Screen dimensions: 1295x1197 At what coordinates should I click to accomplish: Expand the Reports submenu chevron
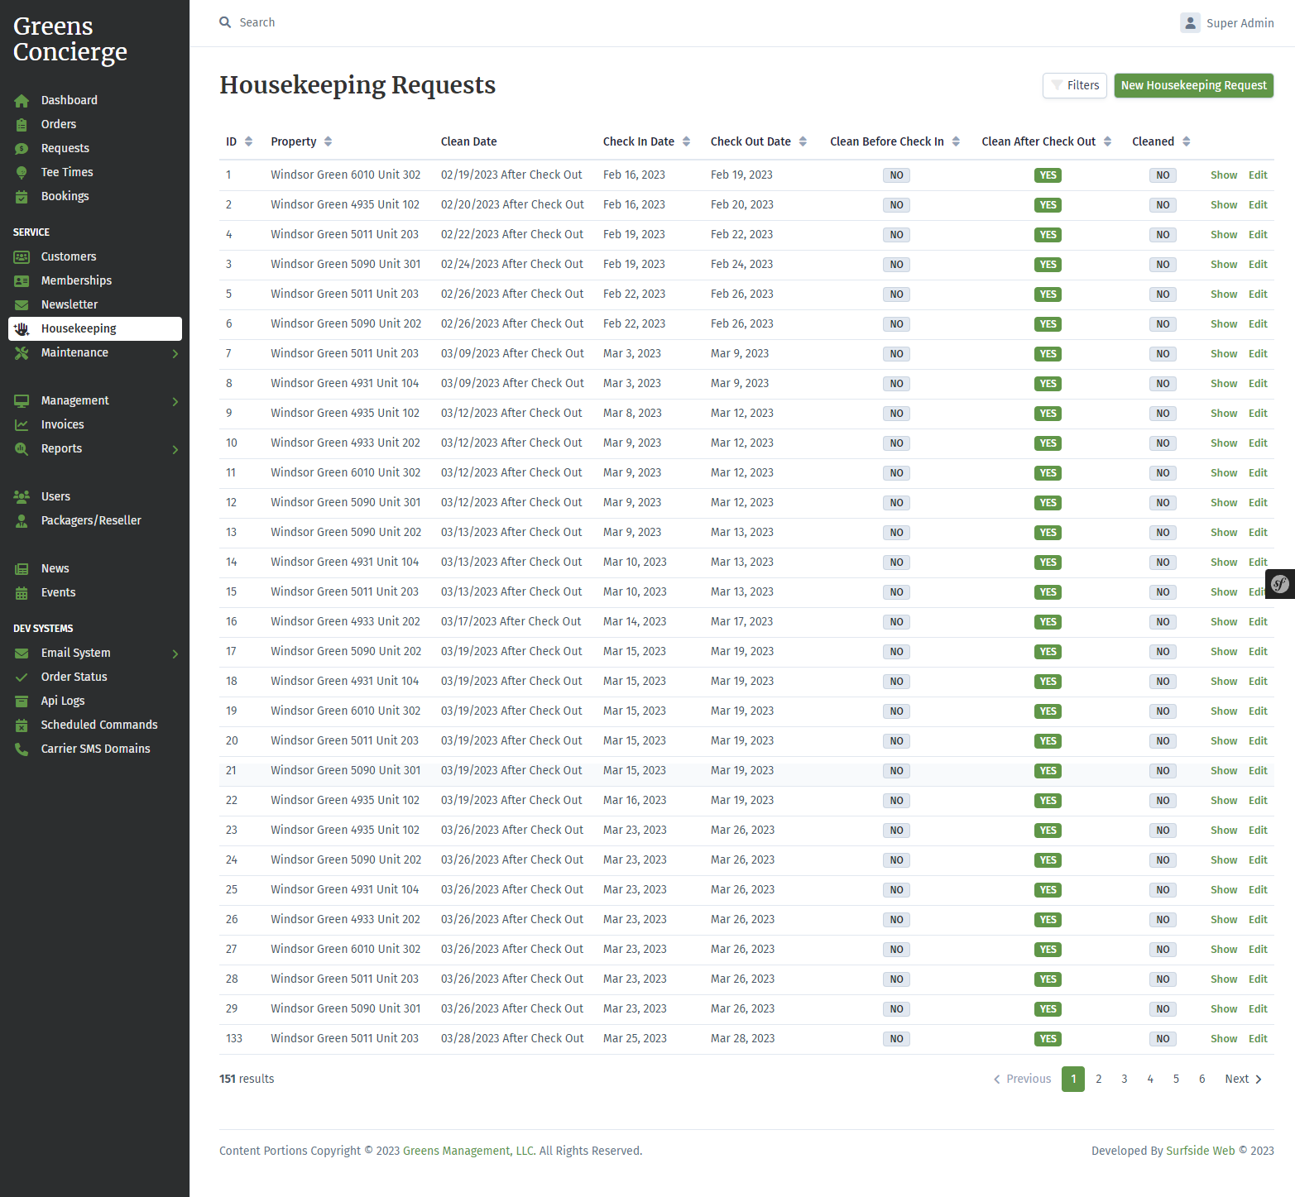(175, 449)
